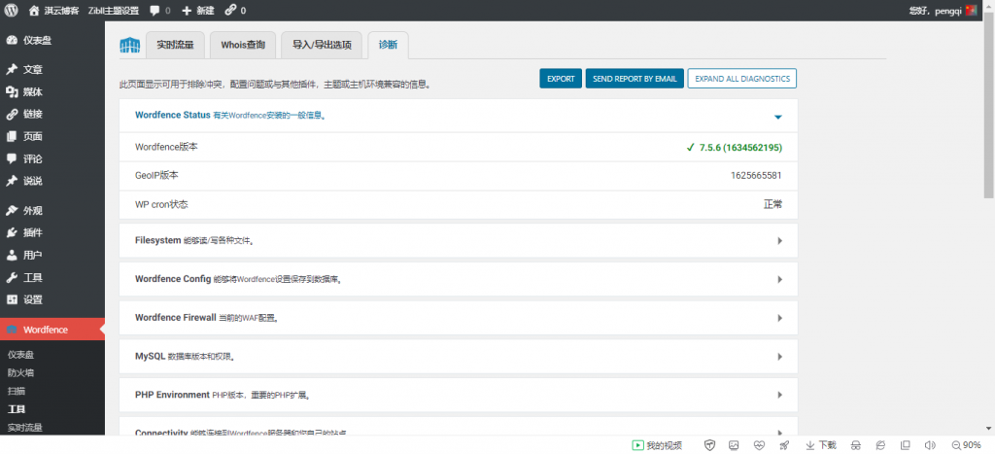Open the comments bubble icon in admin bar
Screen dimensions: 995x454
coord(154,10)
